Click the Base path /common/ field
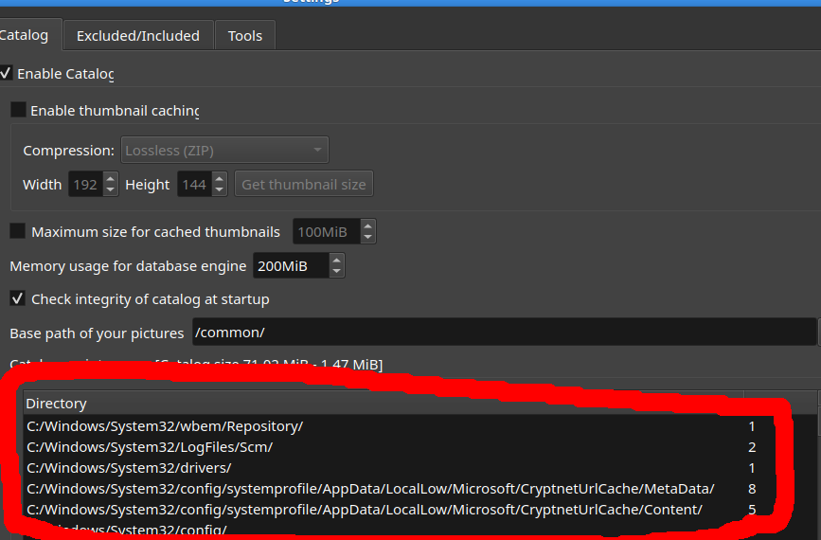Screen dimensions: 821x540 click(x=504, y=333)
